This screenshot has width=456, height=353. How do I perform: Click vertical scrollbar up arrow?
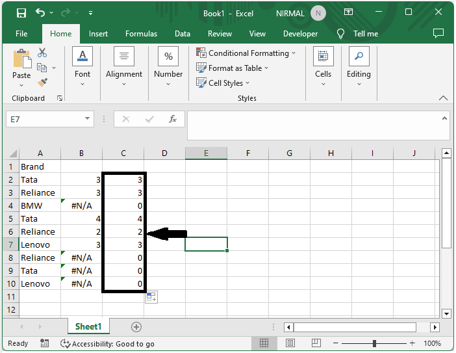point(446,153)
